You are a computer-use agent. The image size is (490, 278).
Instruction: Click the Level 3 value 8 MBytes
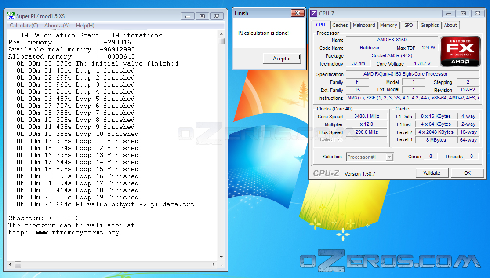tap(436, 140)
